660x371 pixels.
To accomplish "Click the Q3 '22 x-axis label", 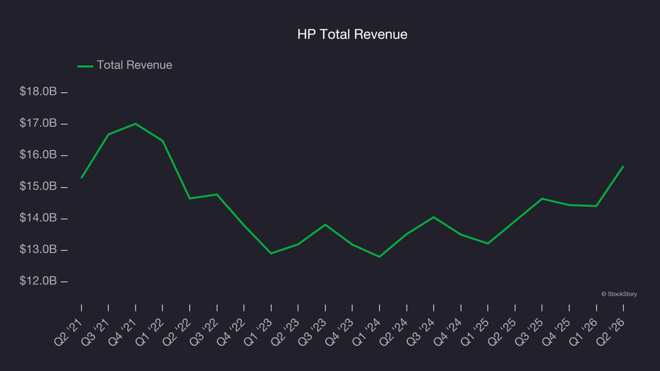I will coord(205,331).
